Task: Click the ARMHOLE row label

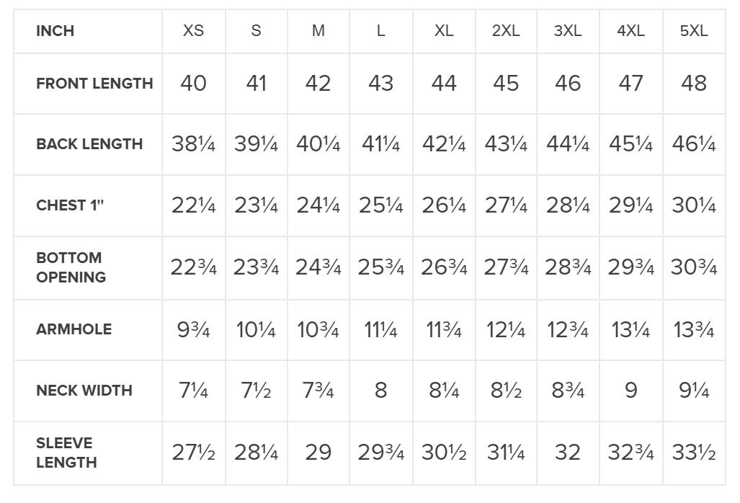Action: (74, 329)
